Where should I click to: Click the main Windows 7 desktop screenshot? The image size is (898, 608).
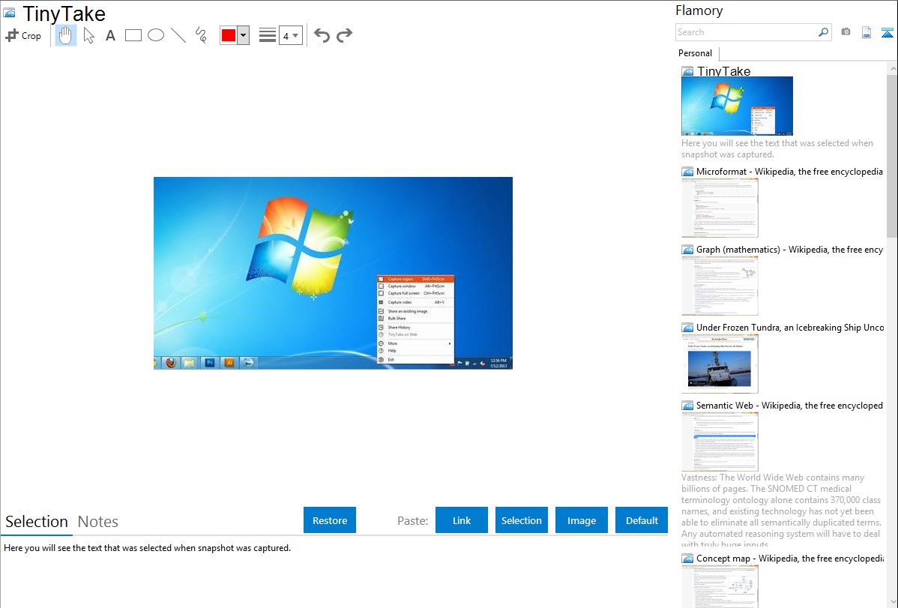(334, 273)
